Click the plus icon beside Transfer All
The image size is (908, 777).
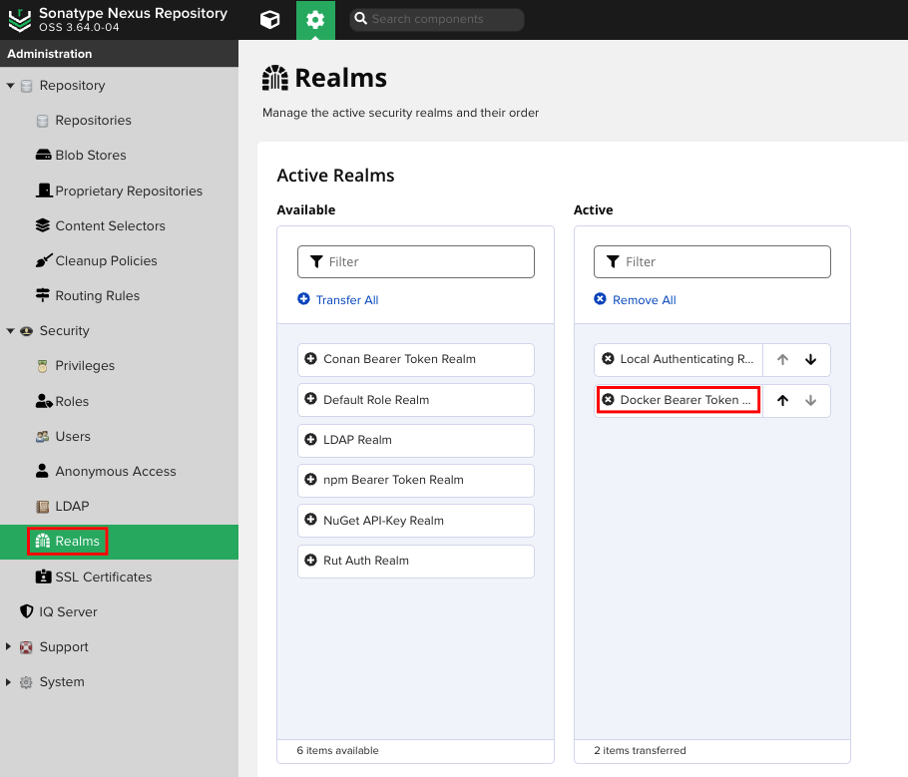303,299
